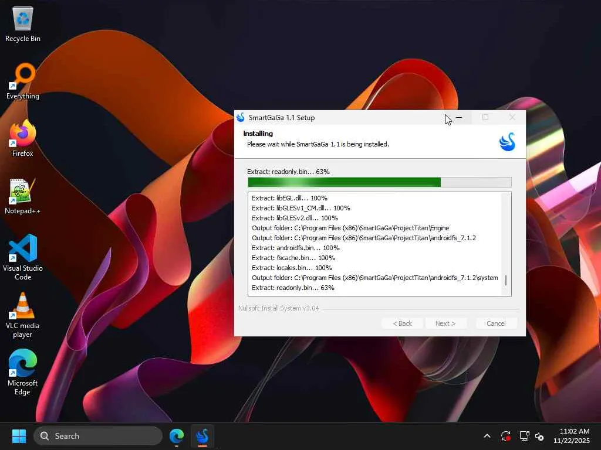Open the Windows Start menu
The width and height of the screenshot is (601, 450).
[x=19, y=436]
